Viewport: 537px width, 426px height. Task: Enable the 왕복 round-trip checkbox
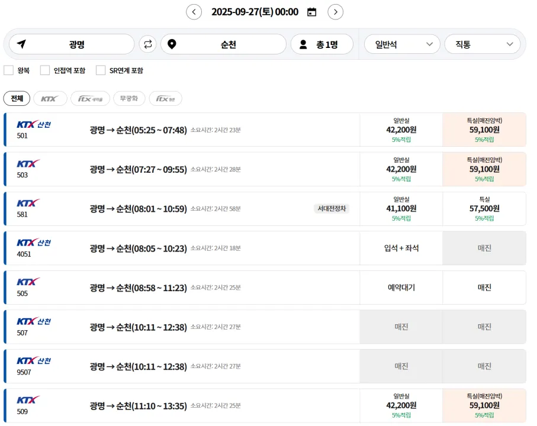coord(9,70)
